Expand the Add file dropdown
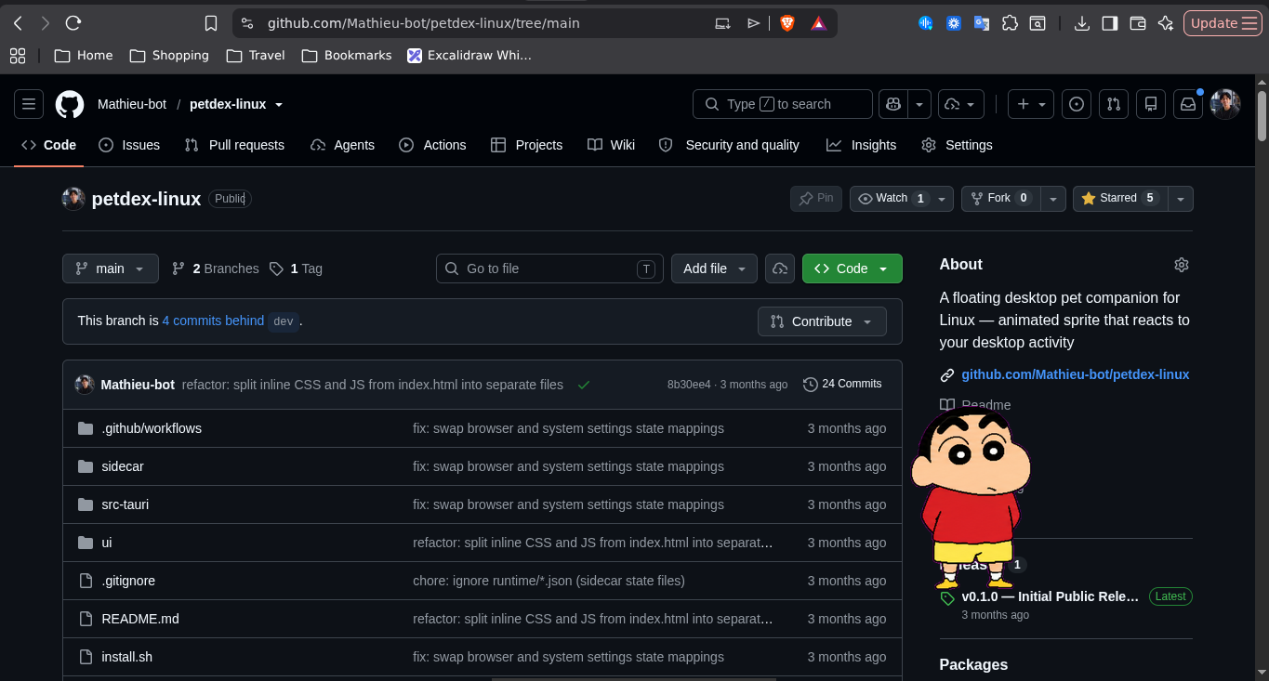Screen dimensions: 1269x681 click(x=714, y=268)
